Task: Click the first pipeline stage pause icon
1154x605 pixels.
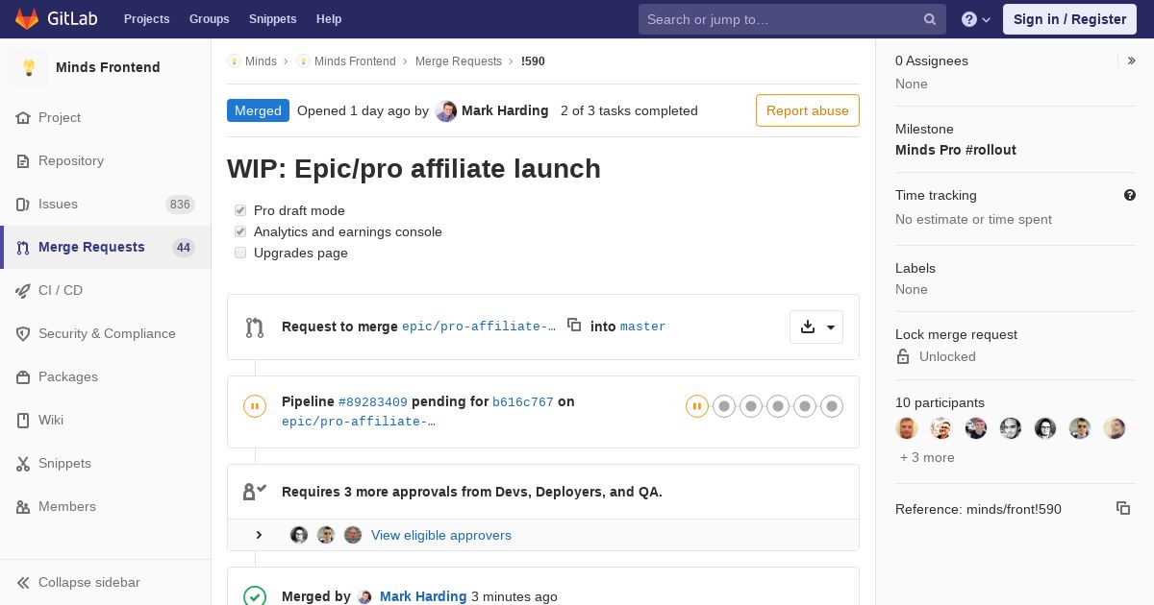Action: pyautogui.click(x=697, y=406)
